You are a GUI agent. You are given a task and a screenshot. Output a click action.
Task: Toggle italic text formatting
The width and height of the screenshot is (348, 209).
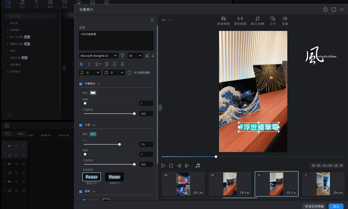89,64
